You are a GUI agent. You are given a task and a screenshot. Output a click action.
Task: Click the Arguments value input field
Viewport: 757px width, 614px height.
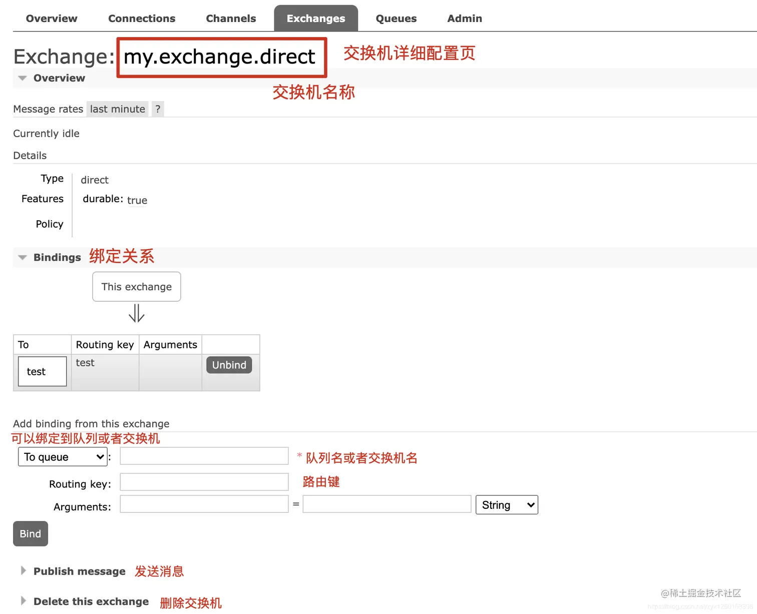[387, 504]
